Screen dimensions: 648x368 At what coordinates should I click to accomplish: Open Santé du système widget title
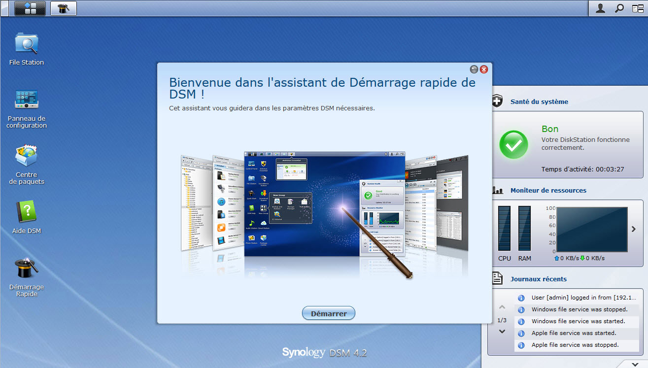tap(539, 101)
